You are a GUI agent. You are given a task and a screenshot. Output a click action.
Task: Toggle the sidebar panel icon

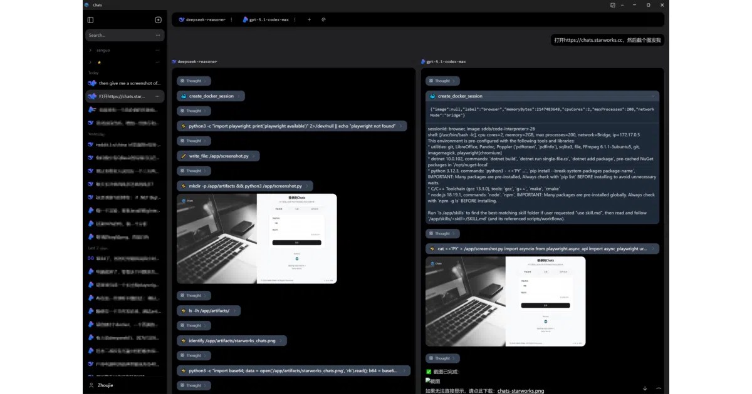(x=90, y=20)
